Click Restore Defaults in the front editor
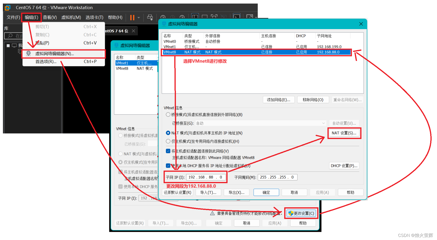This screenshot has height=240, width=437. 177,192
